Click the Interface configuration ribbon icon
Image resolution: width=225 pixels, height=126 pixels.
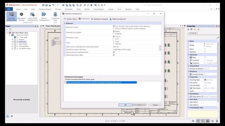point(12,16)
